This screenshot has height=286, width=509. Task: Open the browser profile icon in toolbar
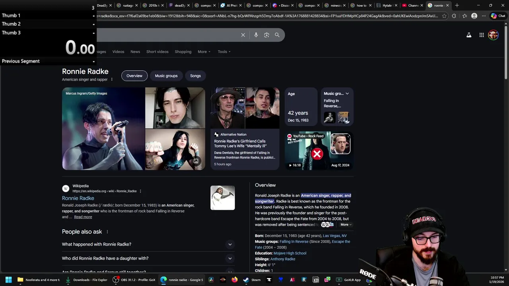click(474, 16)
